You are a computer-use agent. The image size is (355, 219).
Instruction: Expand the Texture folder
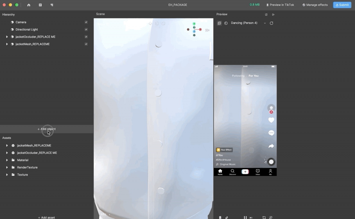[x=7, y=174]
